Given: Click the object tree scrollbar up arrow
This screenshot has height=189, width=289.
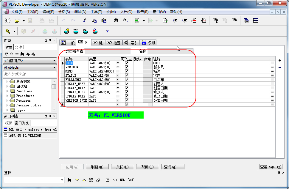Looking at the screenshot, I should click(54, 81).
